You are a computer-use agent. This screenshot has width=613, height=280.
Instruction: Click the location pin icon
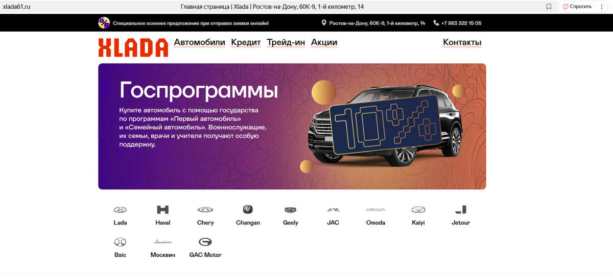(x=324, y=23)
